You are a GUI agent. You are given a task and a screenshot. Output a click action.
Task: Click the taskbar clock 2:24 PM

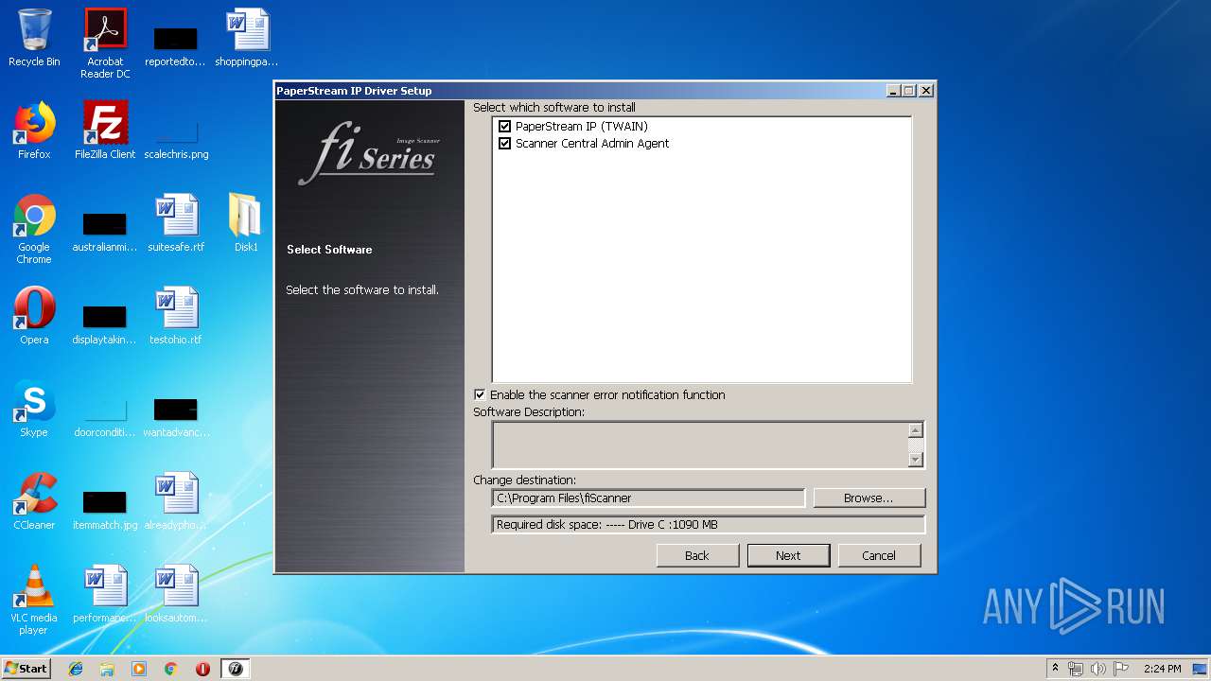[x=1162, y=669]
